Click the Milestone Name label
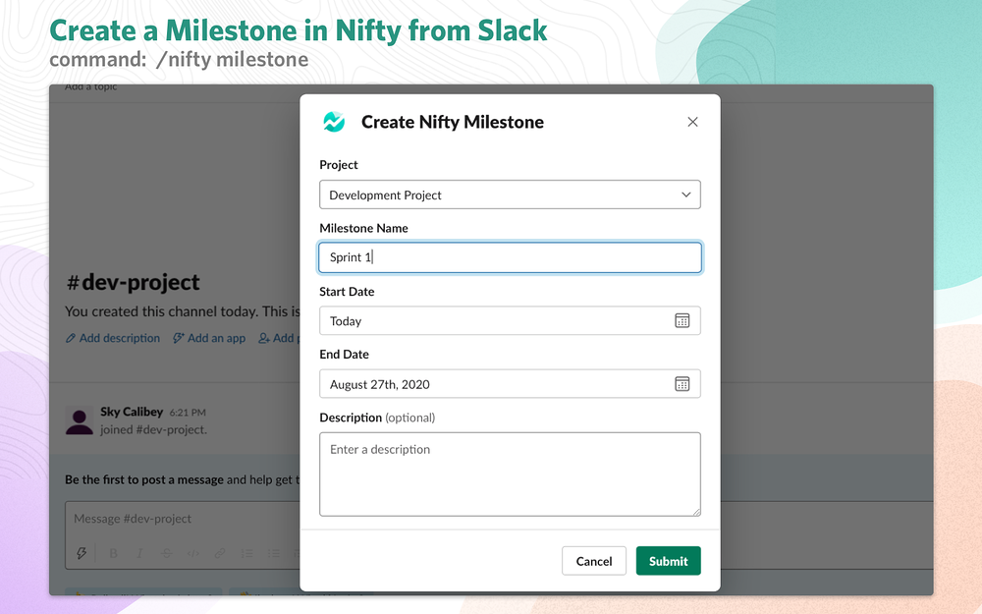This screenshot has width=982, height=614. click(364, 228)
